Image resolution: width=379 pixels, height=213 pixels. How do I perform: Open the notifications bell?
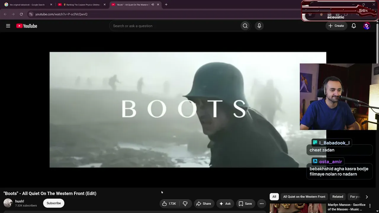click(354, 26)
